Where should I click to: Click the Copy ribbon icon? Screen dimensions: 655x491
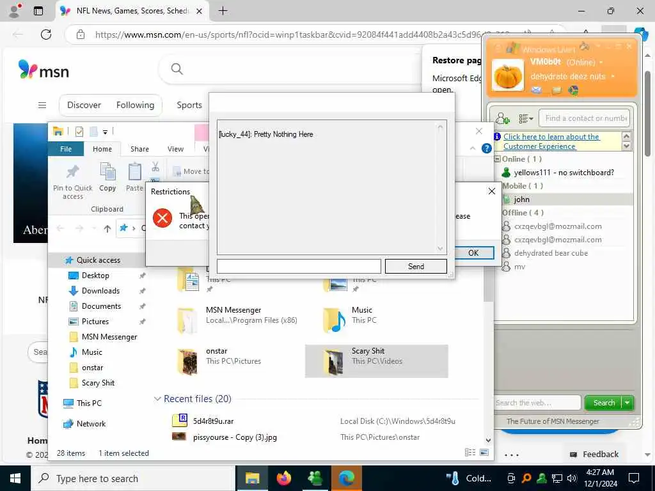click(x=107, y=177)
